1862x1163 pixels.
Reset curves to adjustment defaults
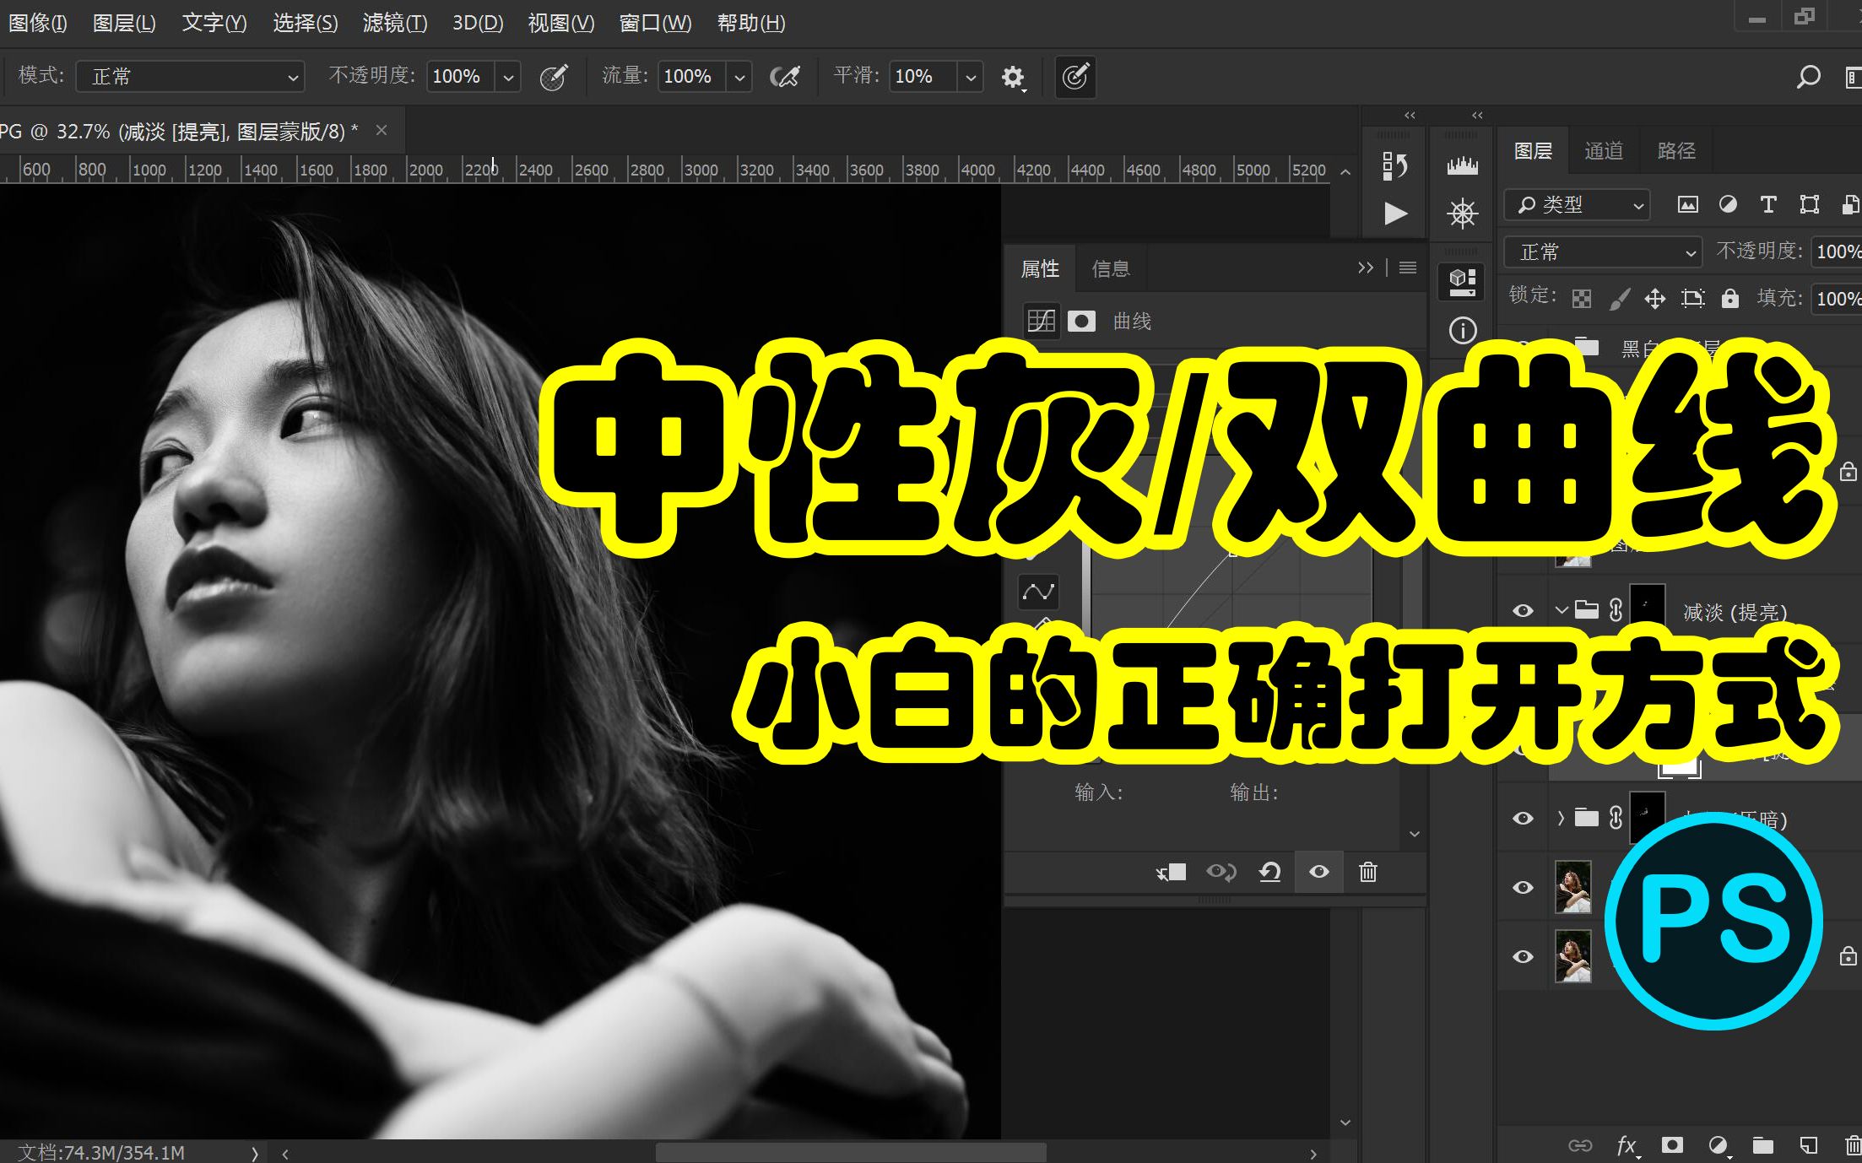[x=1269, y=872]
